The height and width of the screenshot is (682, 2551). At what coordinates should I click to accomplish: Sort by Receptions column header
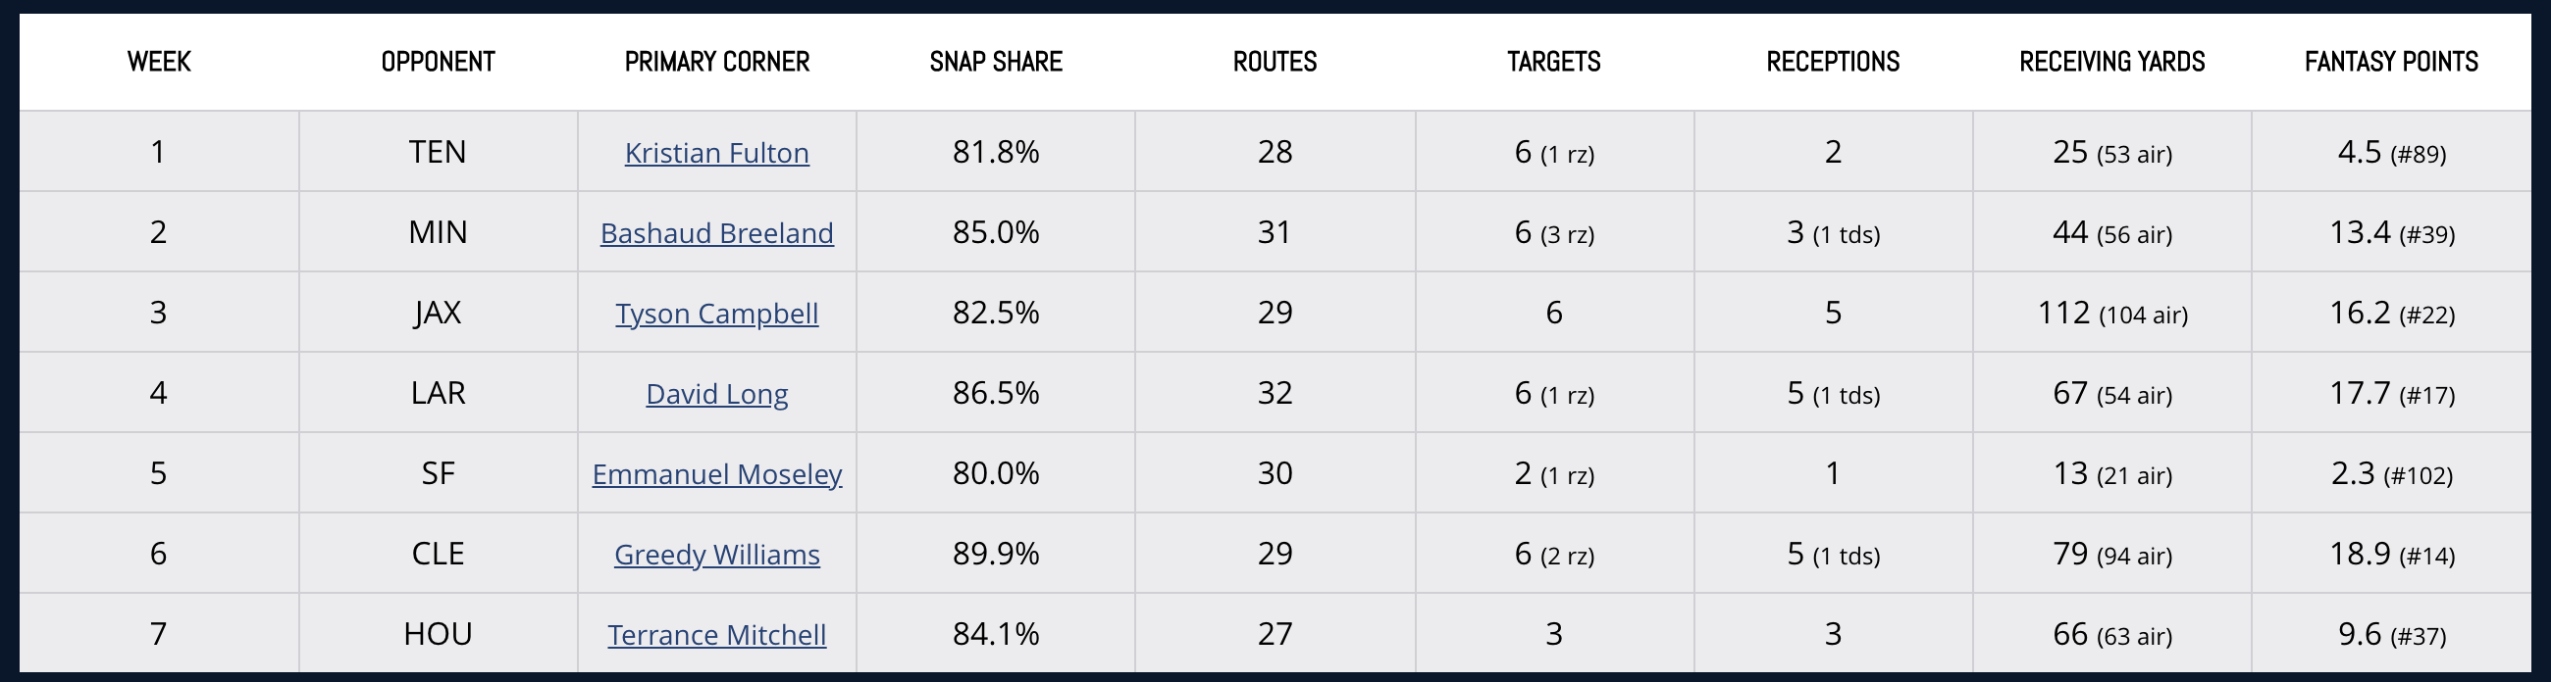tap(1832, 62)
